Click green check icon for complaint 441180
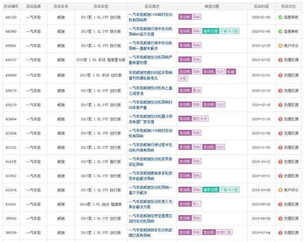 point(280,17)
